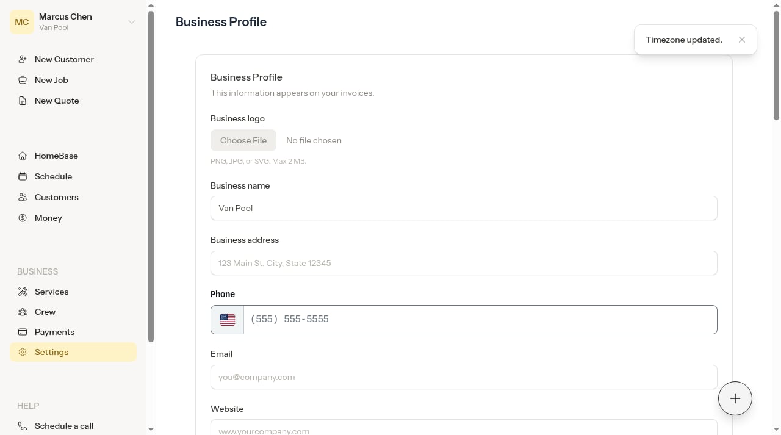The width and height of the screenshot is (781, 435).
Task: Click the Money dollar icon
Action: [23, 218]
